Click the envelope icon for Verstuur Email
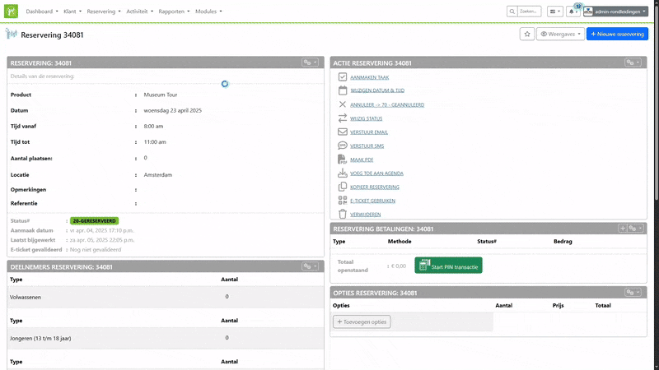The height and width of the screenshot is (370, 659). 343,132
